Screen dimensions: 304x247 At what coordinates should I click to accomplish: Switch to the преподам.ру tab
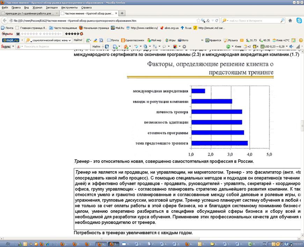(30, 13)
